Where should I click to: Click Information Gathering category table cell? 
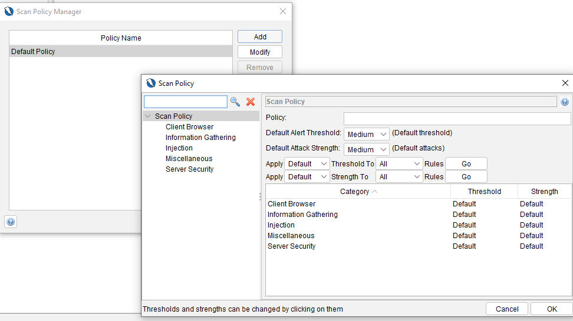(x=358, y=214)
